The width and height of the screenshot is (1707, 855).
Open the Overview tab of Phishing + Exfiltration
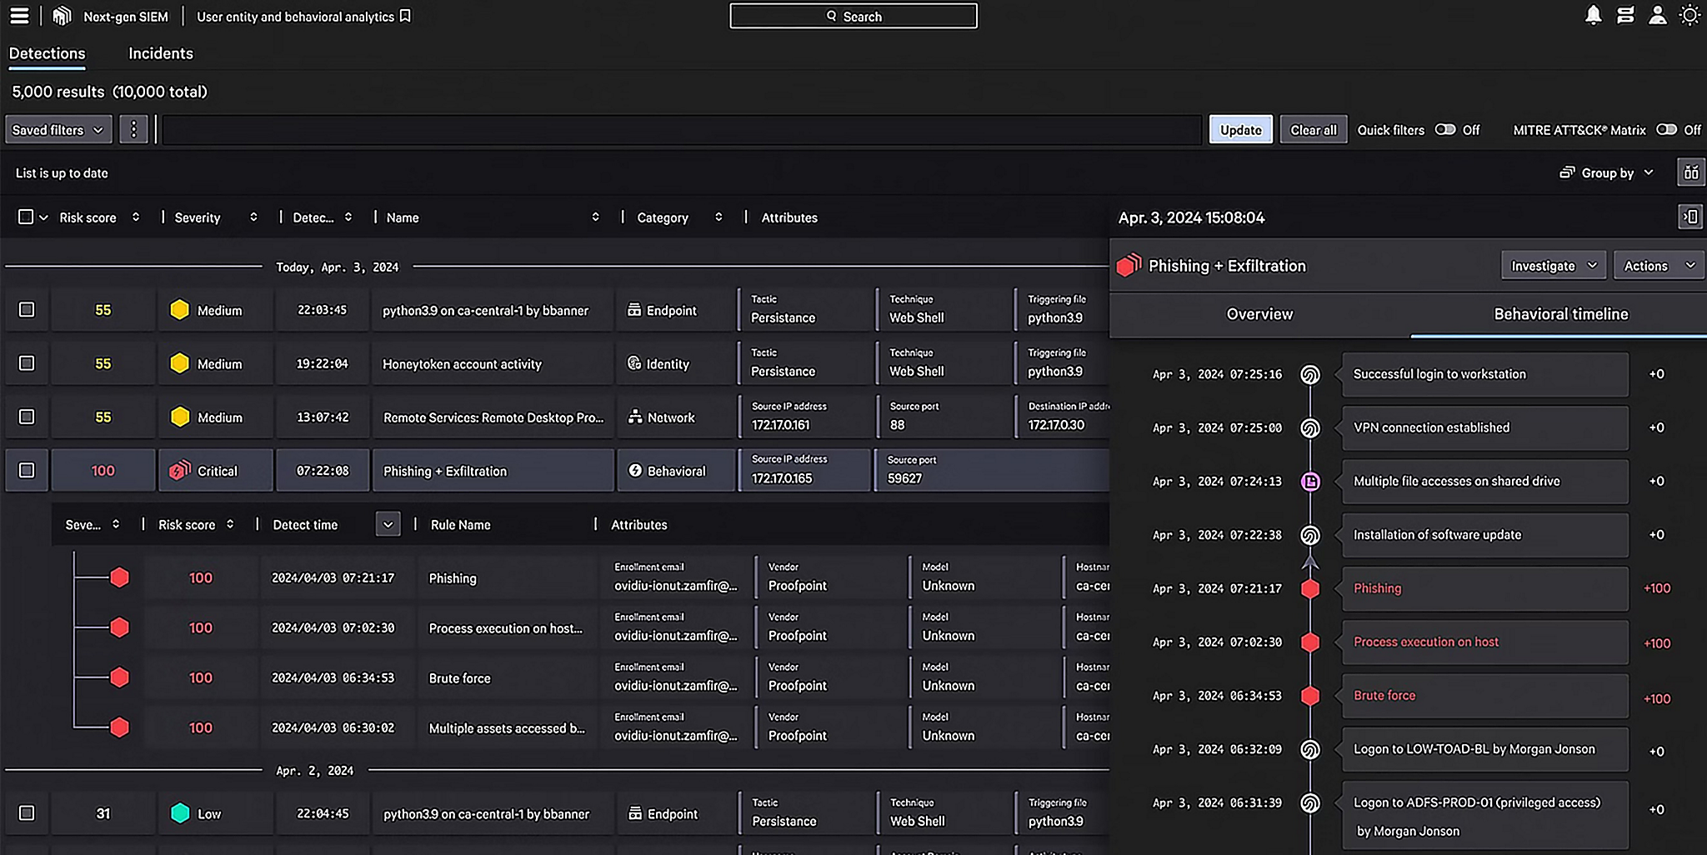pos(1259,314)
